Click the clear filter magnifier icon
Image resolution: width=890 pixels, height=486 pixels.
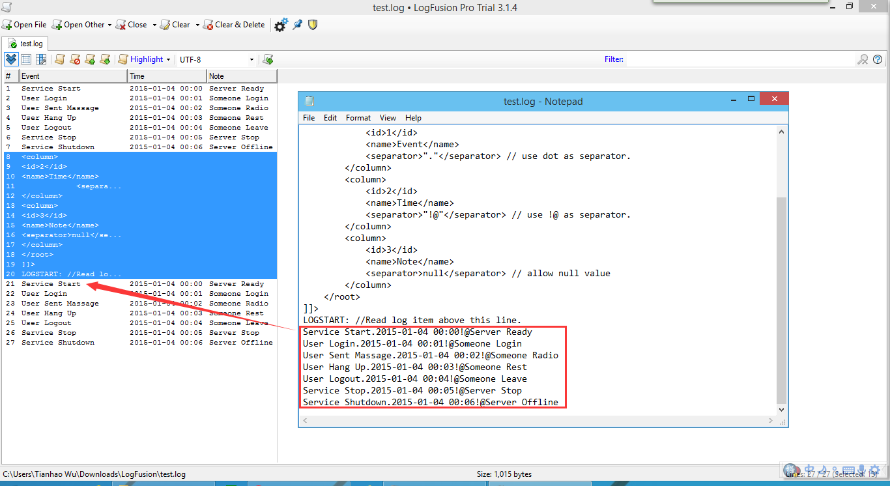click(x=863, y=59)
